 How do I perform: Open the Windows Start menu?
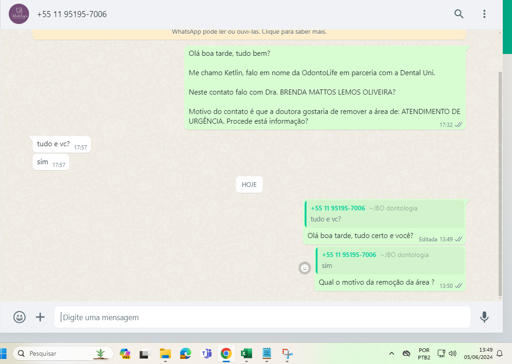2,353
